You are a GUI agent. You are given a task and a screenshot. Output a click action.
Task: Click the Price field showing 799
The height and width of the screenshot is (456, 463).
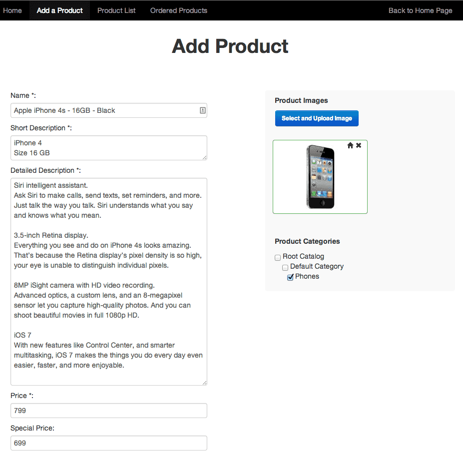coord(108,411)
